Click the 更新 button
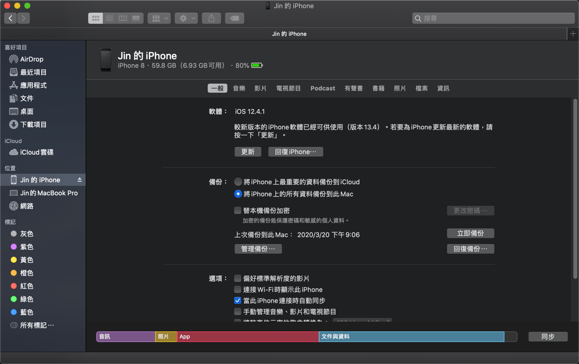 (248, 152)
